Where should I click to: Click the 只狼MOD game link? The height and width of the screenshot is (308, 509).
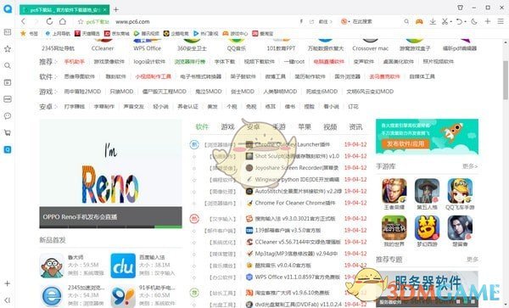[x=121, y=92]
